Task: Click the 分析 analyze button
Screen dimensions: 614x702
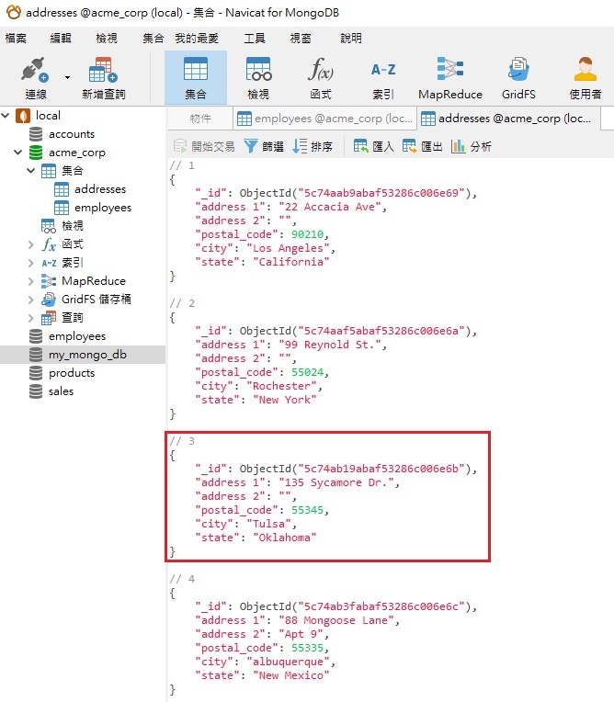Action: click(x=472, y=146)
